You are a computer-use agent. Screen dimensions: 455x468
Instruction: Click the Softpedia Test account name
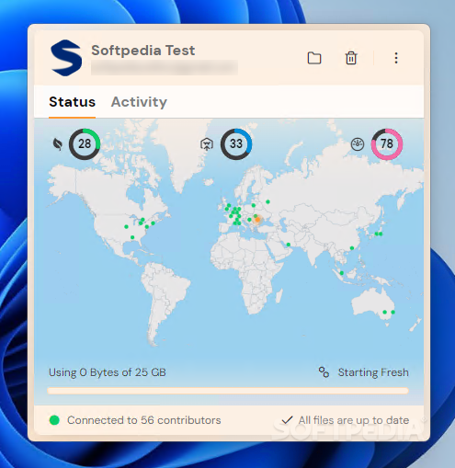click(143, 51)
